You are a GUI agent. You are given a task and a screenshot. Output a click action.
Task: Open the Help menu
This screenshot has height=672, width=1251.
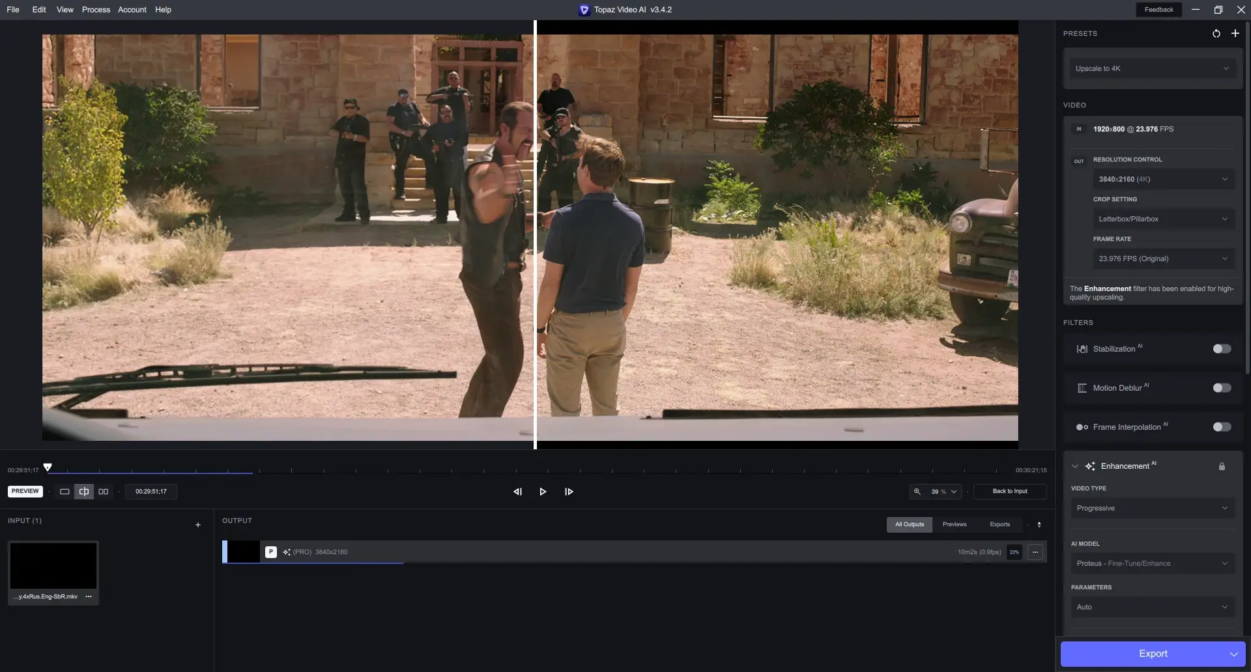[164, 10]
